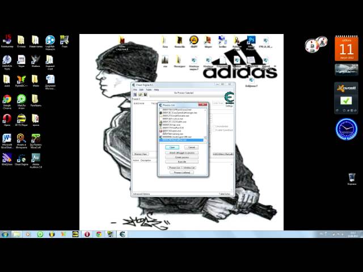Select the Adobe Audition 3.0 desktop shortcut
The height and width of the screenshot is (272, 363).
click(36, 161)
